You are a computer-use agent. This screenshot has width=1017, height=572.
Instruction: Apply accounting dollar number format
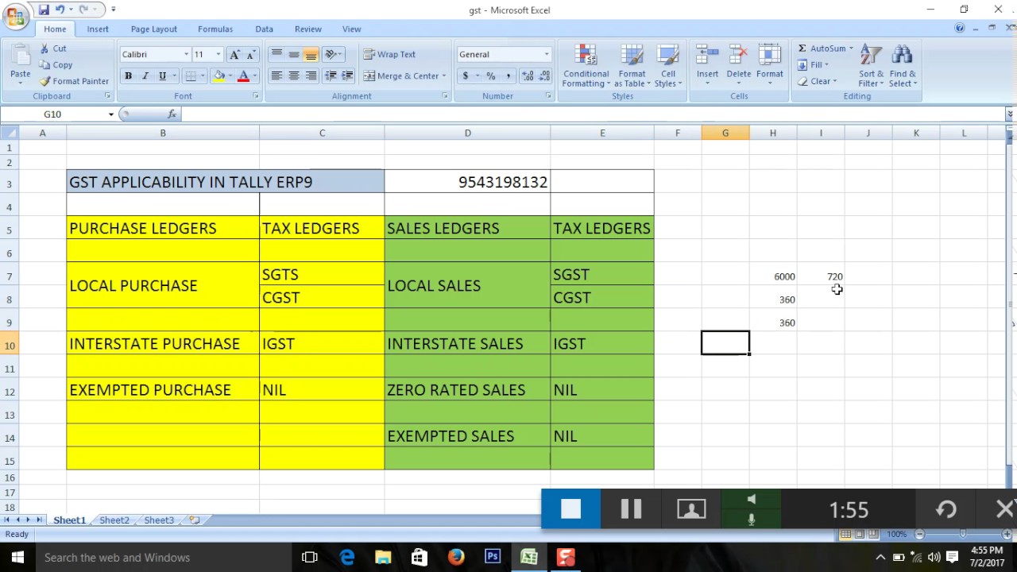tap(466, 75)
